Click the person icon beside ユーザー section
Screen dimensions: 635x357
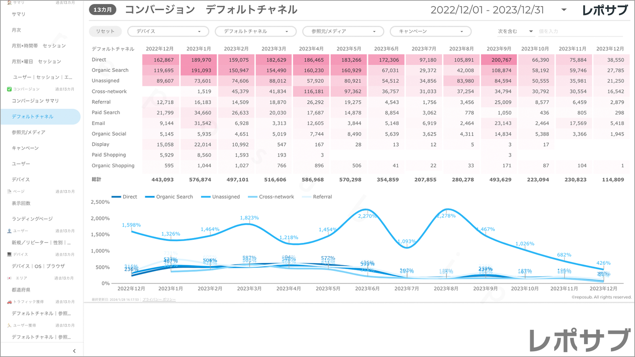[9, 231]
